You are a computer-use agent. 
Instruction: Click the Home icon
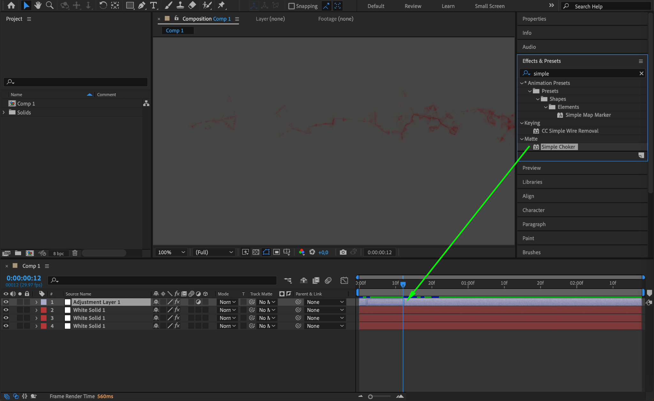pos(11,5)
